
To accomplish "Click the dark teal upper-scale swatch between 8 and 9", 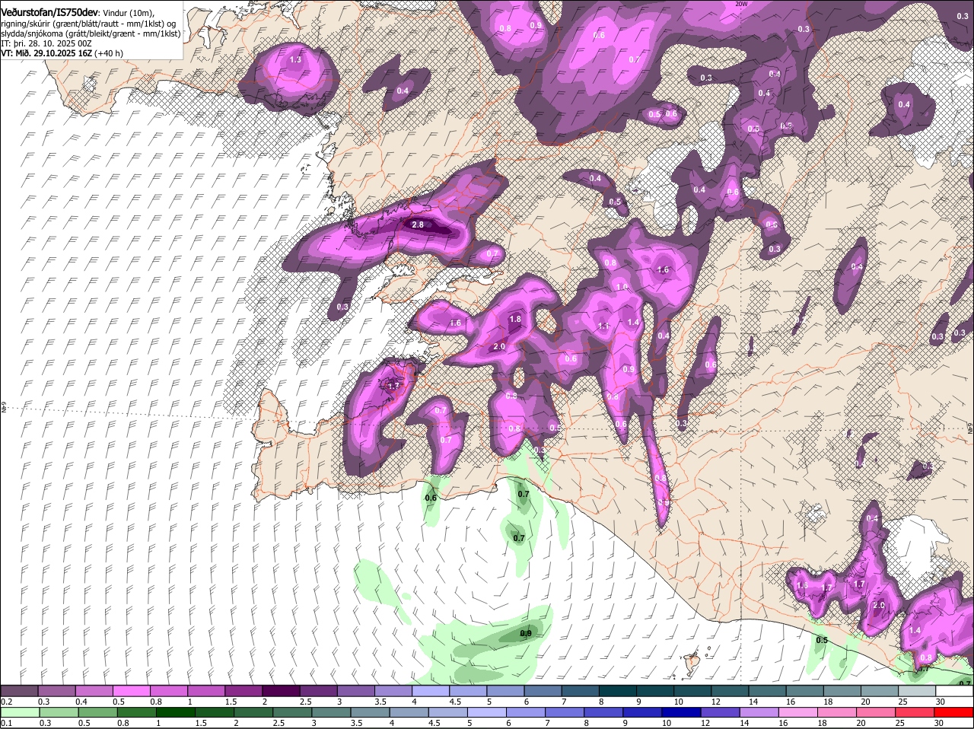I will (x=619, y=691).
